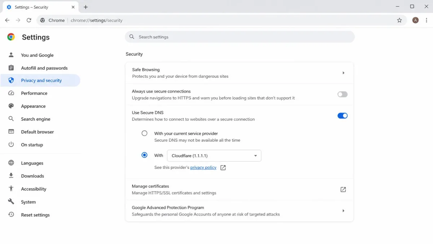Go to Appearance settings

tap(33, 106)
